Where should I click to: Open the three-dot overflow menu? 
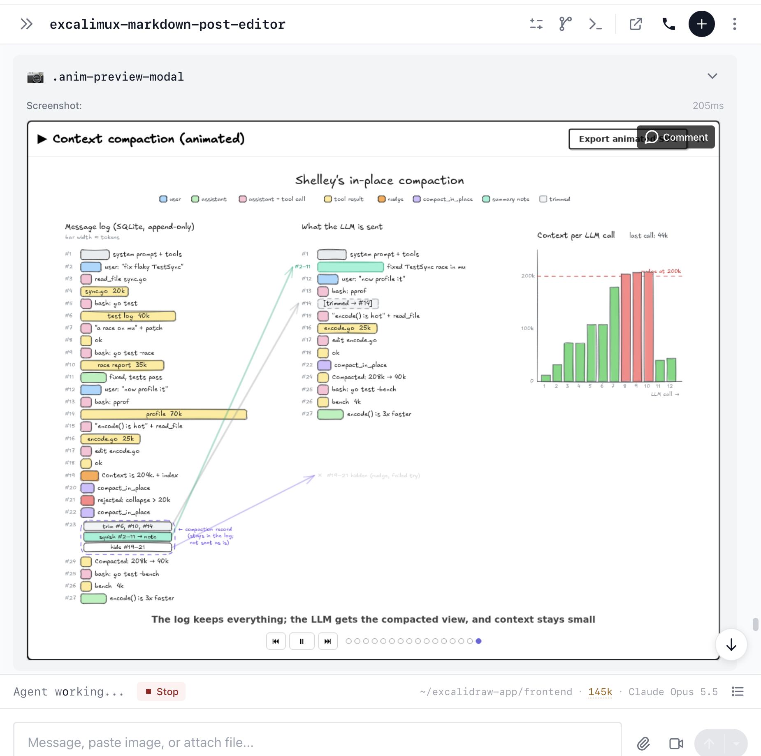coord(735,24)
